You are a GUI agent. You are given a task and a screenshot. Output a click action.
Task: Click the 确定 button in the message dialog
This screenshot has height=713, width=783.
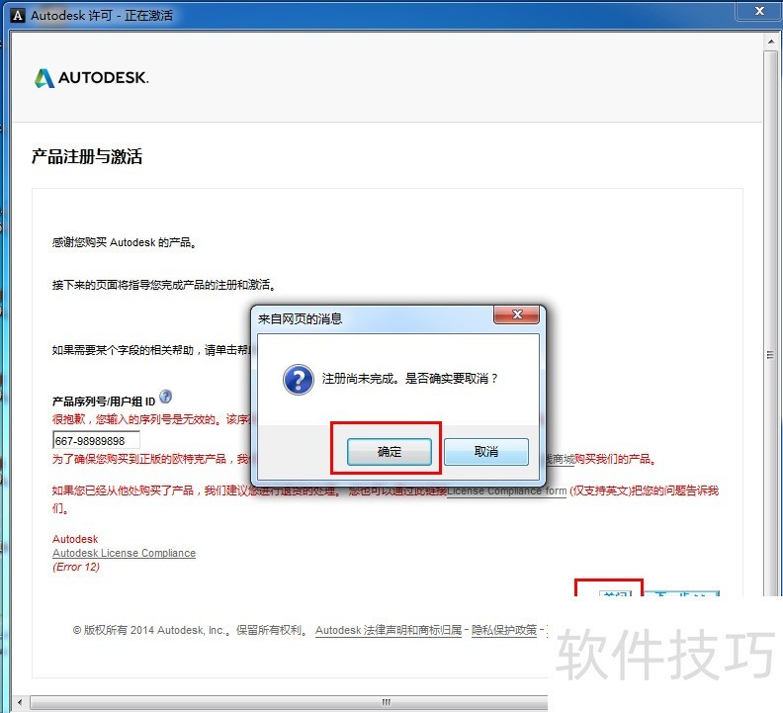389,452
